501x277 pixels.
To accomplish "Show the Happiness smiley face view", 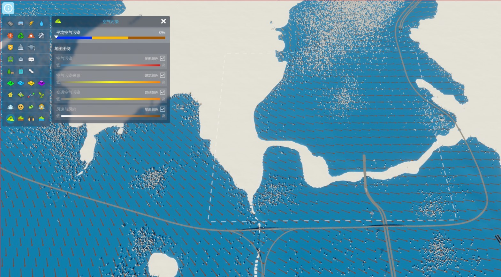I will coord(21,107).
